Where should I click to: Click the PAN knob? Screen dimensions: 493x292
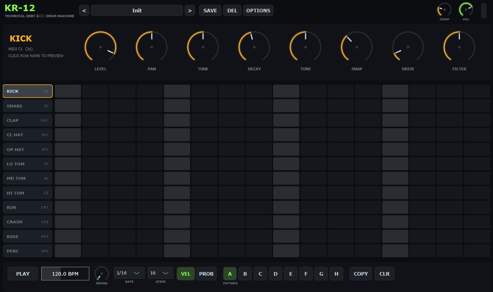152,47
